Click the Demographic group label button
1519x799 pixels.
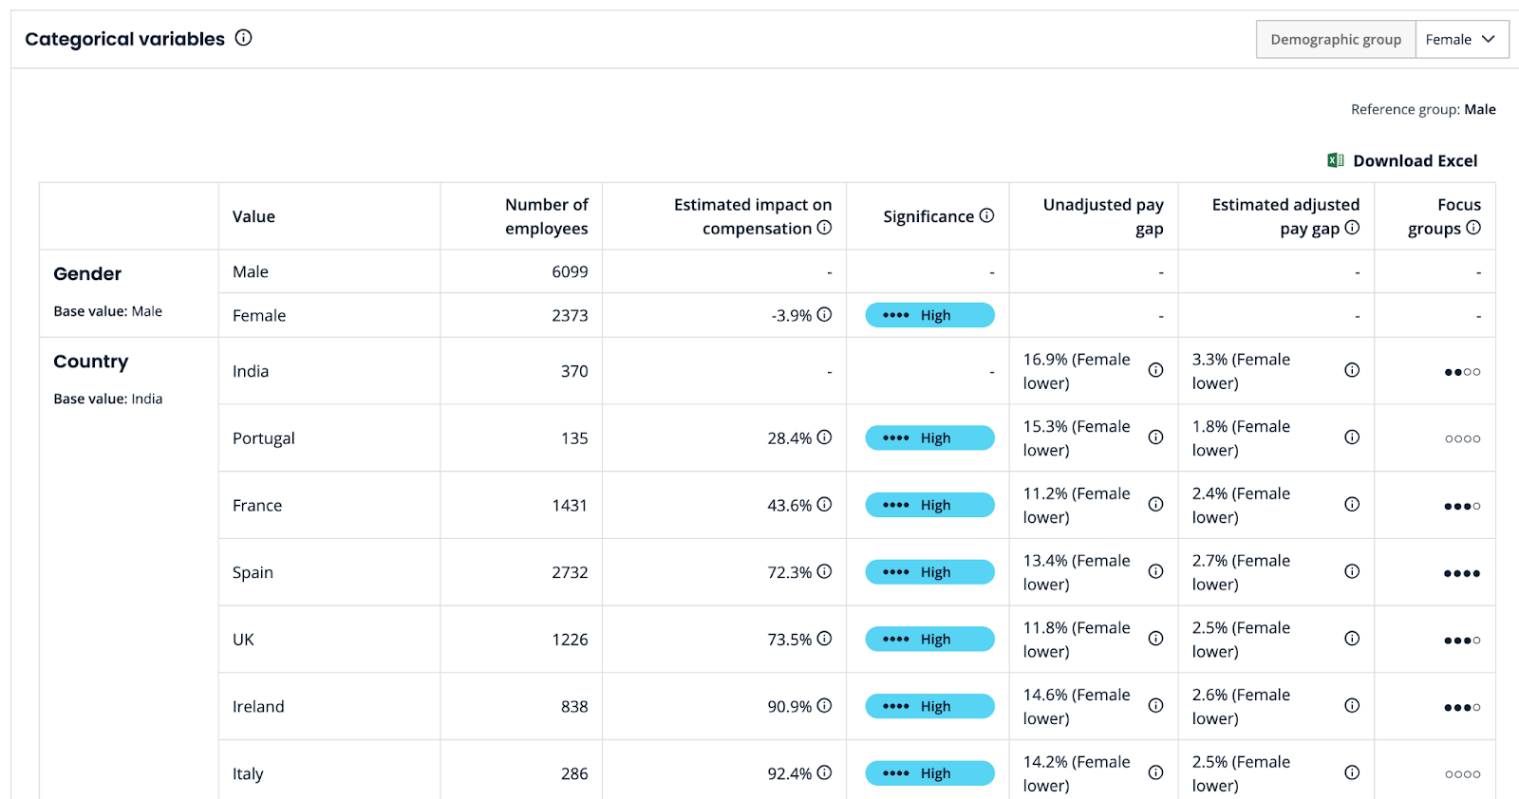pos(1335,40)
